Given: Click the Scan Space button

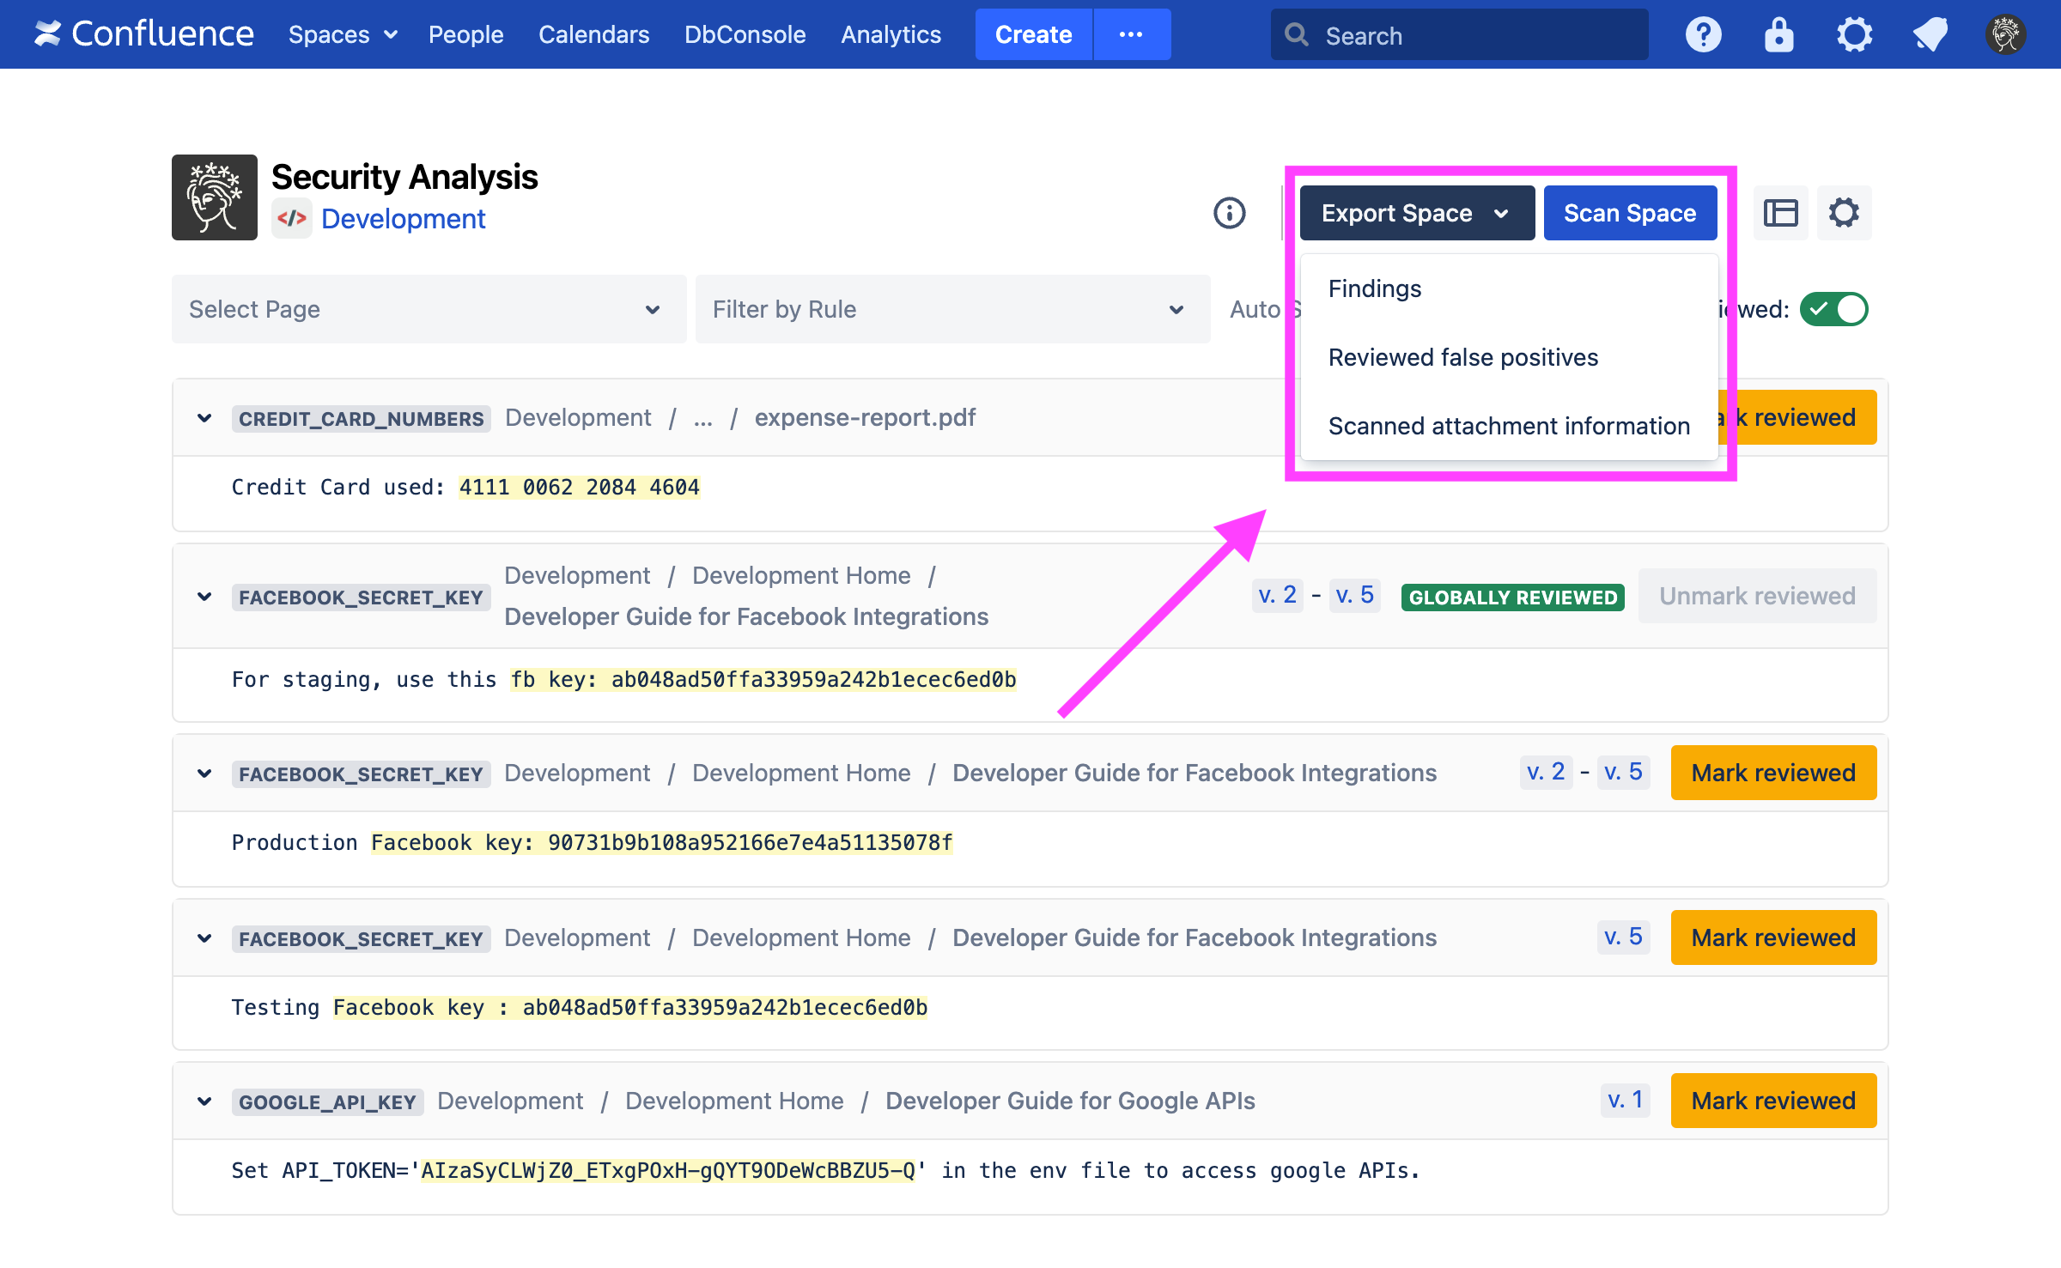Looking at the screenshot, I should 1629,213.
